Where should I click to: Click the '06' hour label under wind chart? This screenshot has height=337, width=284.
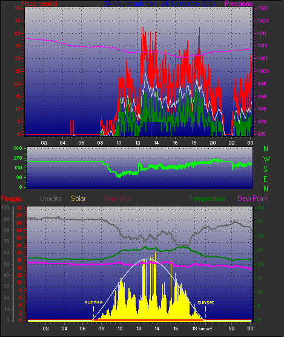pyautogui.click(x=81, y=143)
